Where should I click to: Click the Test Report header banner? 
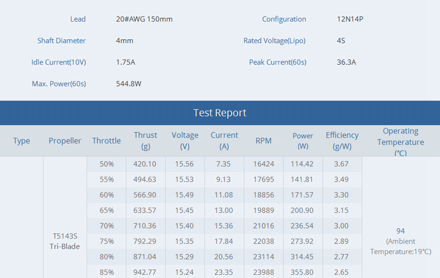220,113
